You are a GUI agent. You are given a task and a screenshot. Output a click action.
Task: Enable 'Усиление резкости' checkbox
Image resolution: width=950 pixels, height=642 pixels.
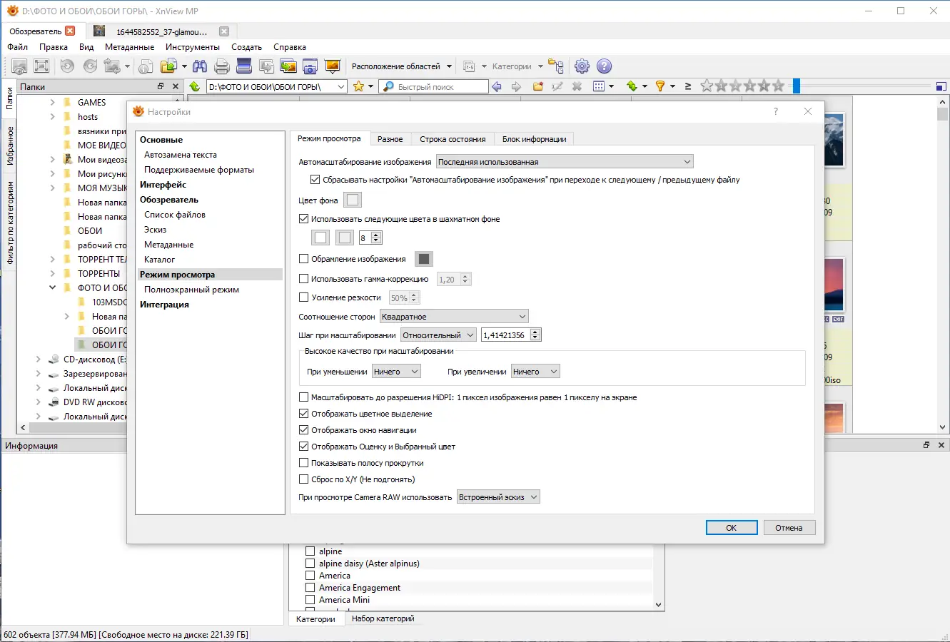coord(303,297)
